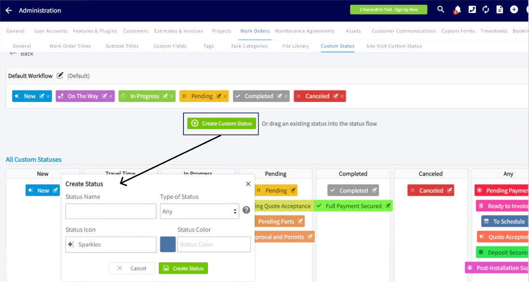Remove Pending from workflow row
The width and height of the screenshot is (529, 282).
225,96
